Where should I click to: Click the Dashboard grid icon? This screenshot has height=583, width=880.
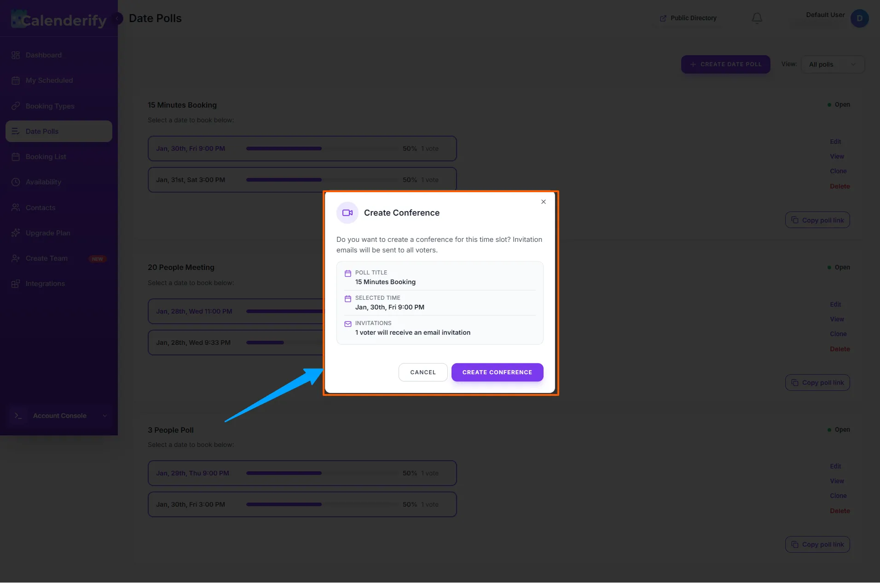coord(16,55)
